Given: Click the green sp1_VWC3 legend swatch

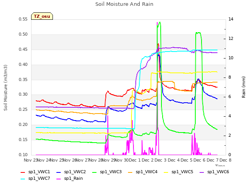Looking at the screenshot, I should tap(95, 172).
